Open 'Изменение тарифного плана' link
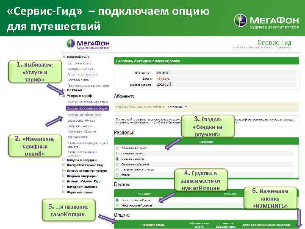305x229 pixels. coord(88,102)
